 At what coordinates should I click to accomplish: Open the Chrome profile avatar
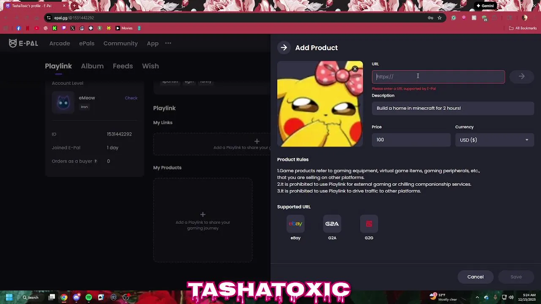(x=525, y=18)
